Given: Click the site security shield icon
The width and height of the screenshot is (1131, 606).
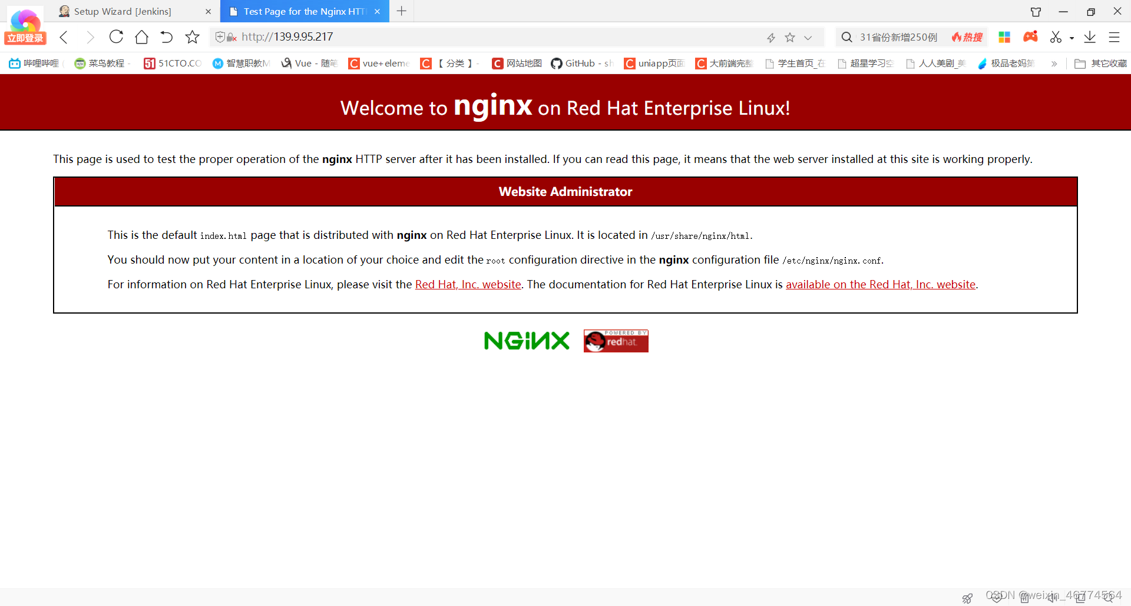Looking at the screenshot, I should (x=220, y=37).
